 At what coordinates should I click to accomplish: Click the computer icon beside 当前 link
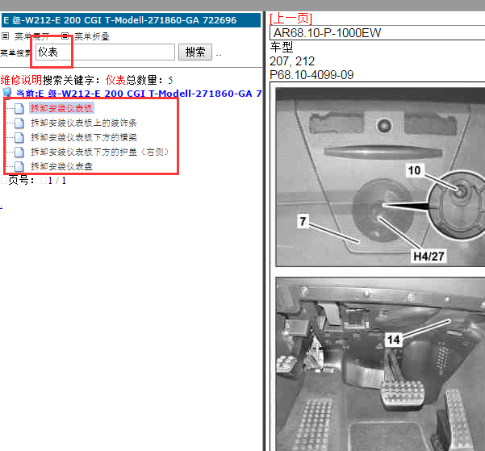6,93
